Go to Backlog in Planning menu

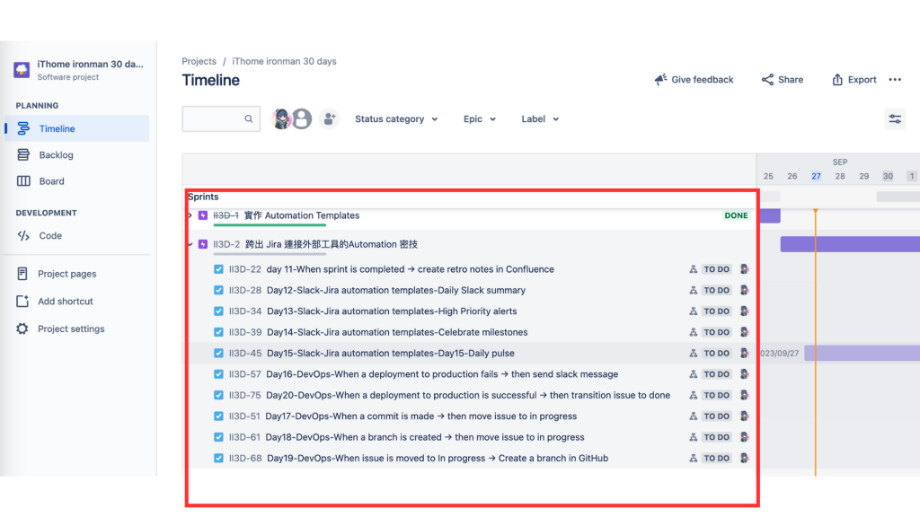77,154
